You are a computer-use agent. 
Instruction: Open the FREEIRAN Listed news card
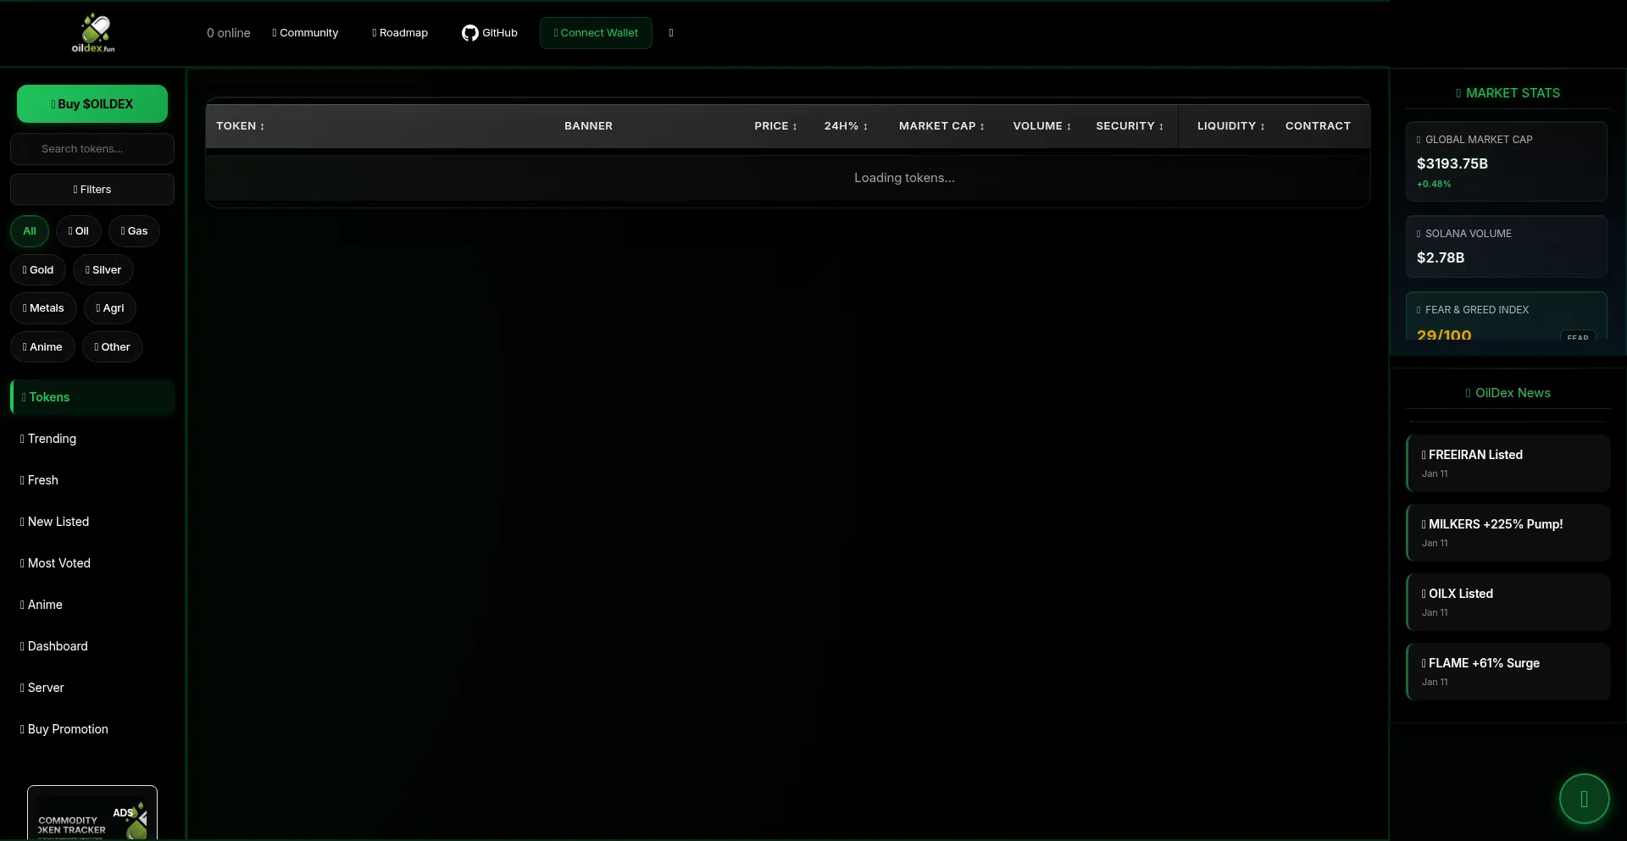pyautogui.click(x=1508, y=462)
